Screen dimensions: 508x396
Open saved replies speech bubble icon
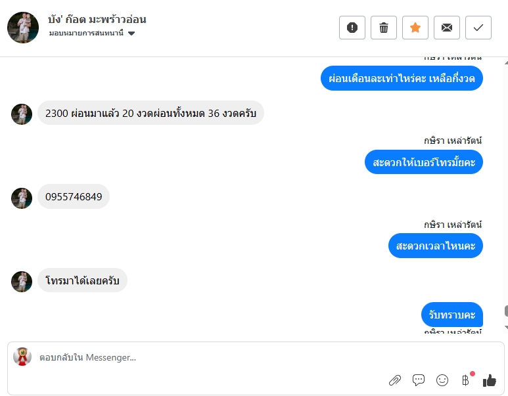tap(418, 380)
